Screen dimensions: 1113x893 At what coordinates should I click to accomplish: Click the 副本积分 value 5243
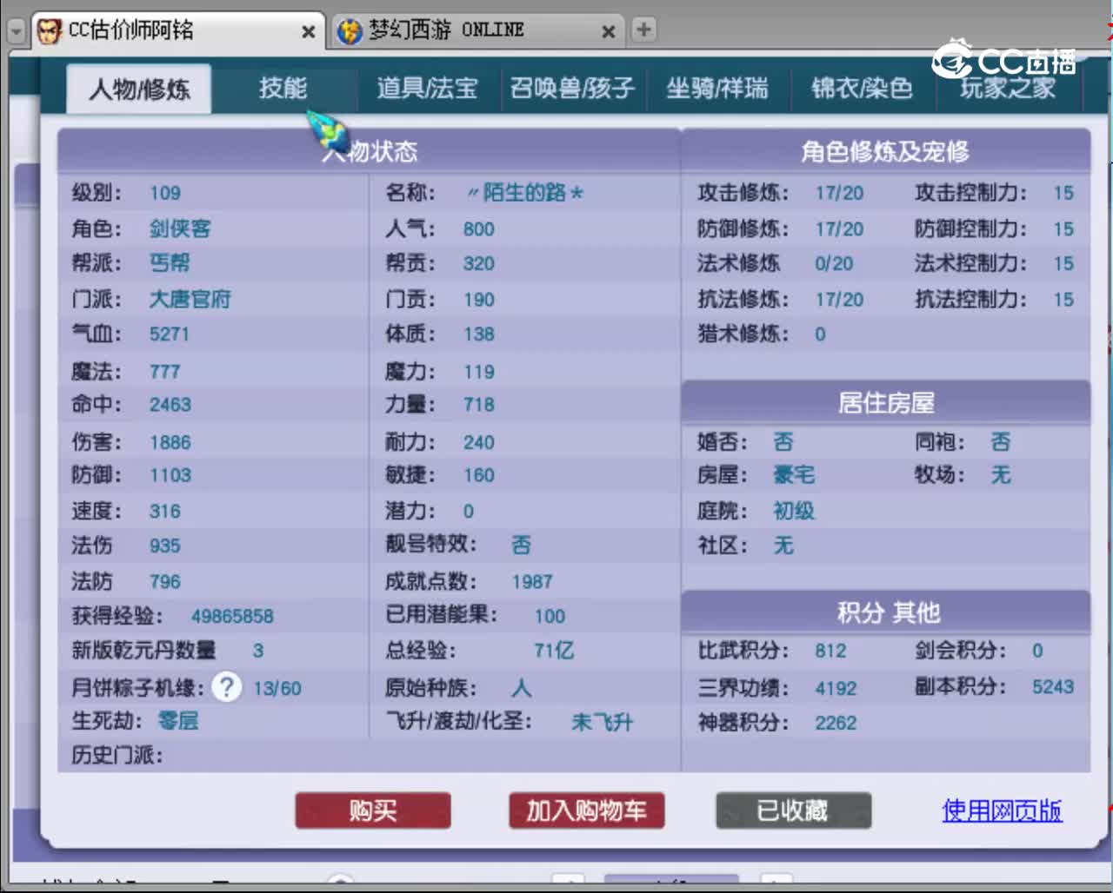click(1053, 686)
